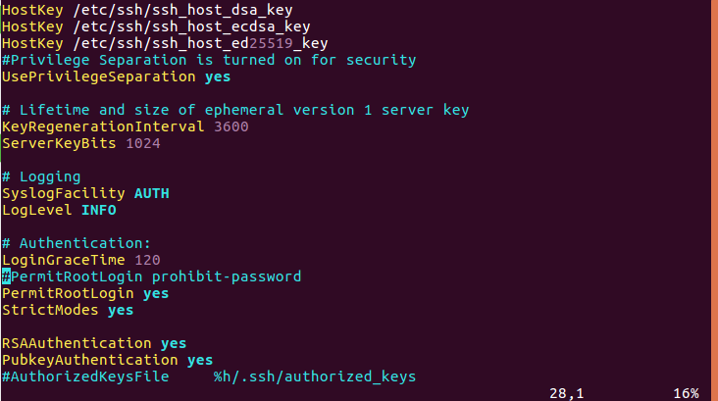Place cursor on 'PermitRootLogin yes' line
718x401 pixels.
pos(85,293)
